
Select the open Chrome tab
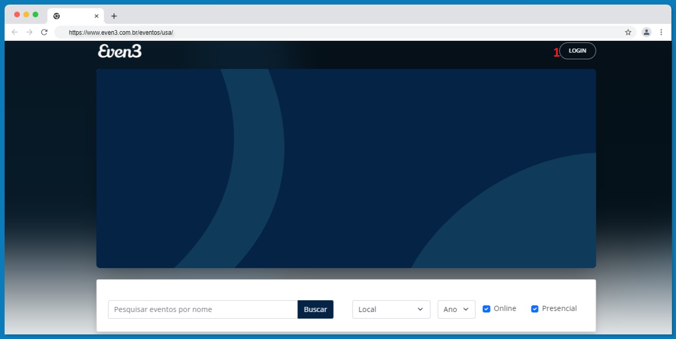coord(76,16)
